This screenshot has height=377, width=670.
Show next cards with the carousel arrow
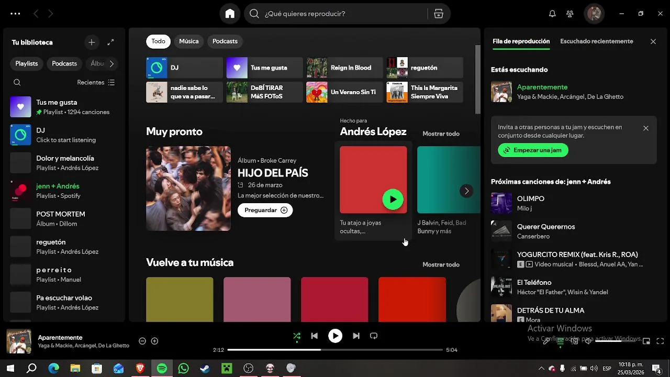[466, 191]
